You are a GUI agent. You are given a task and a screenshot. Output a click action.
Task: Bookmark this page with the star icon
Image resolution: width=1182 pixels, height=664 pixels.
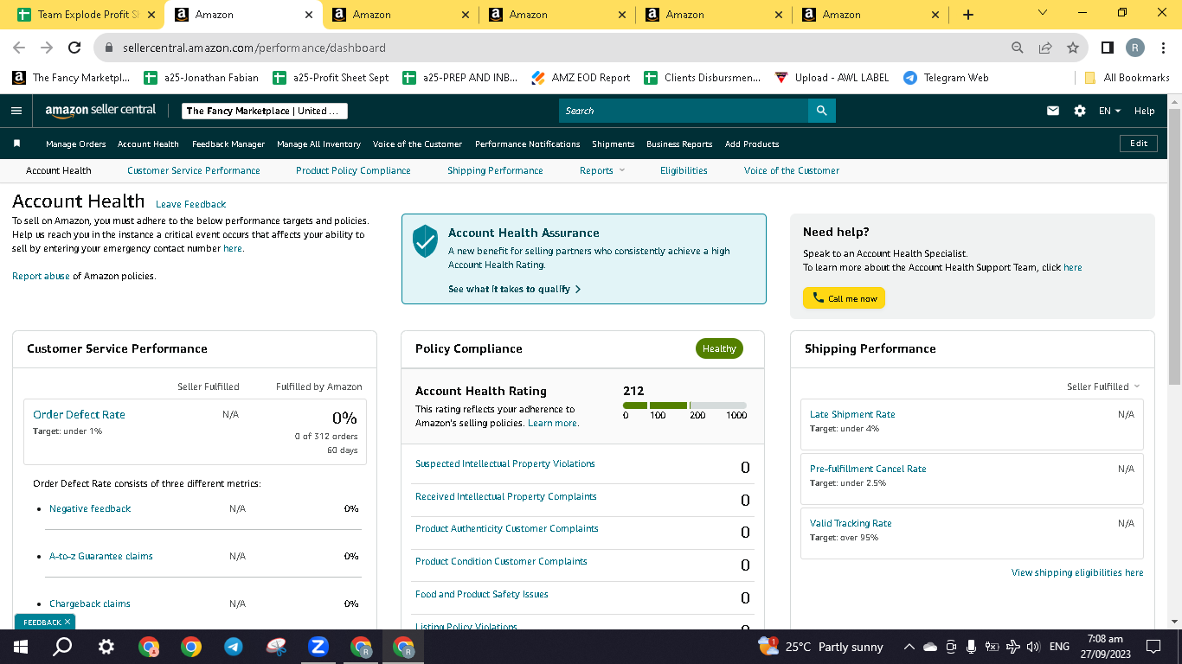click(x=1073, y=48)
